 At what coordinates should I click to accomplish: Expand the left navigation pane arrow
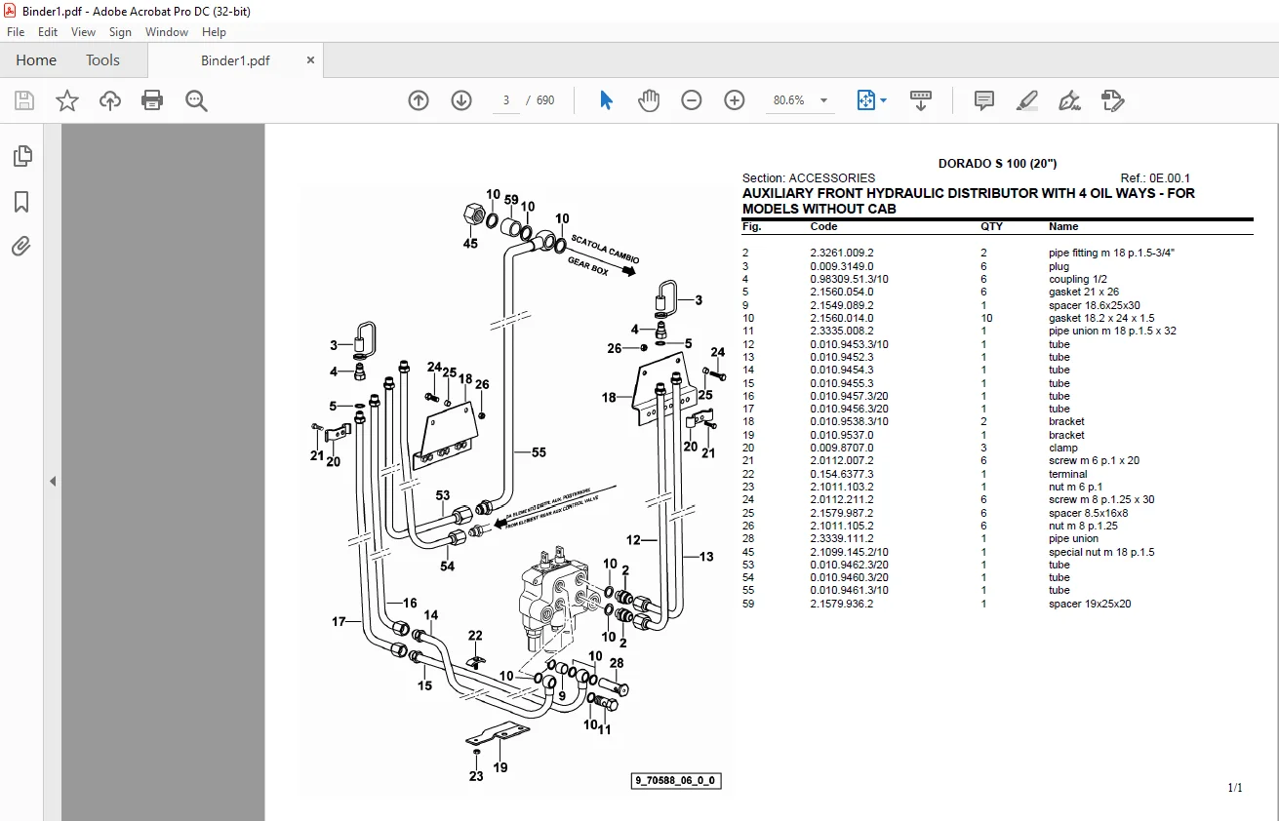[53, 481]
